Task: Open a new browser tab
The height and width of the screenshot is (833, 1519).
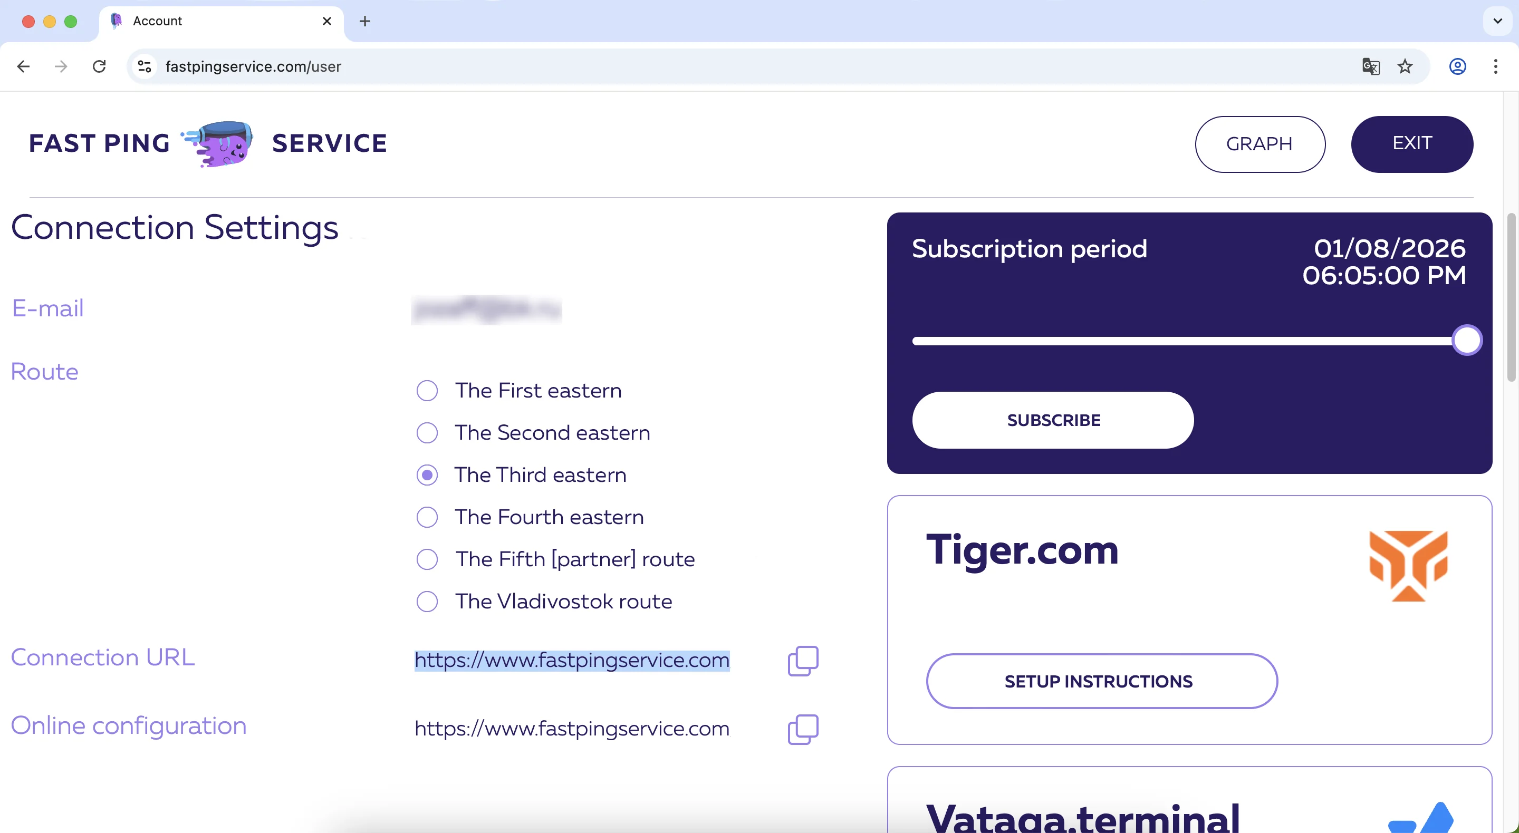Action: (365, 21)
